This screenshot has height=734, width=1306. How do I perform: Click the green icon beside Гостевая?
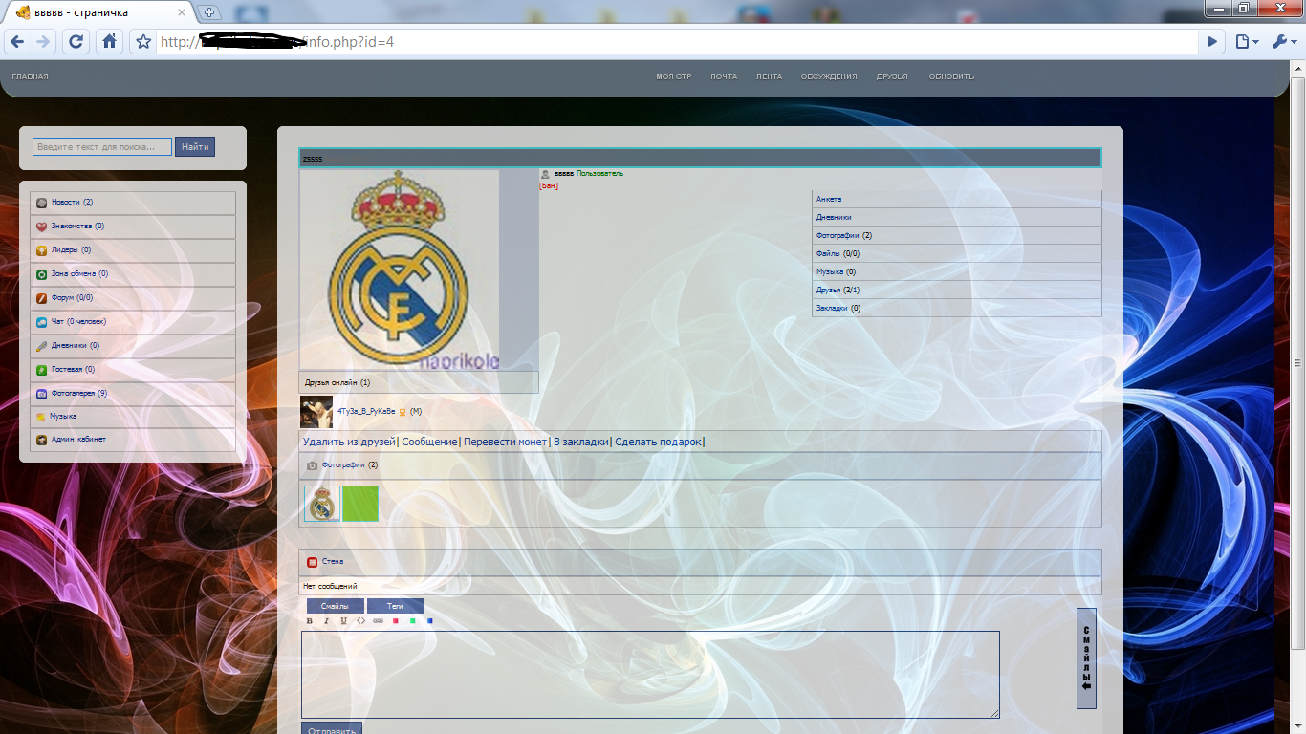tap(41, 370)
